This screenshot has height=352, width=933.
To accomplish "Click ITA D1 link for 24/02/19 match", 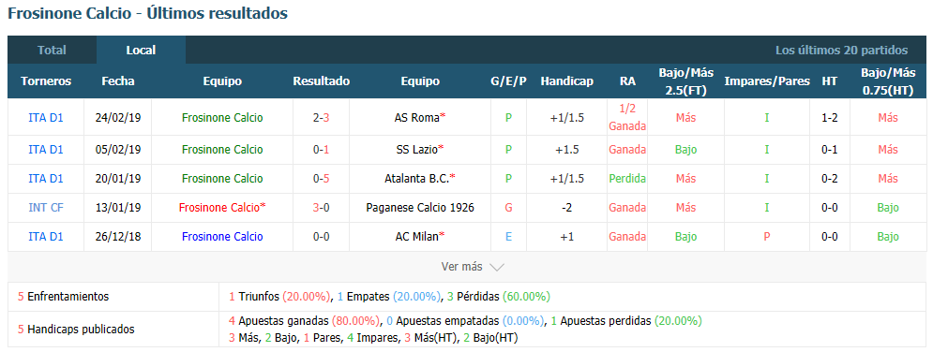I will pyautogui.click(x=46, y=118).
